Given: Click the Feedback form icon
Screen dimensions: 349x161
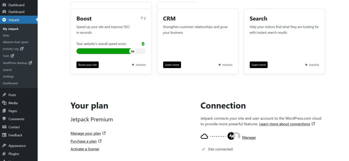Looking at the screenshot, I should pyautogui.click(x=4, y=135).
